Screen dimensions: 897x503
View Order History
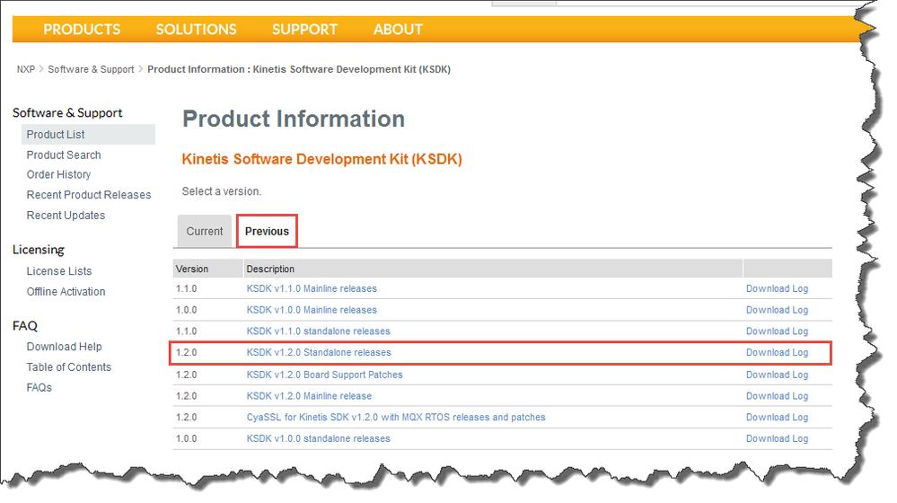[x=58, y=174]
